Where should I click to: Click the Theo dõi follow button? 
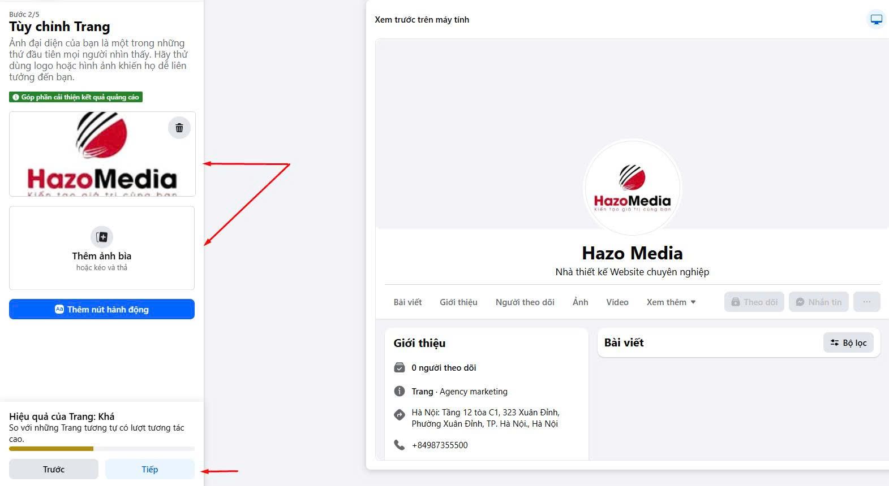pos(754,302)
